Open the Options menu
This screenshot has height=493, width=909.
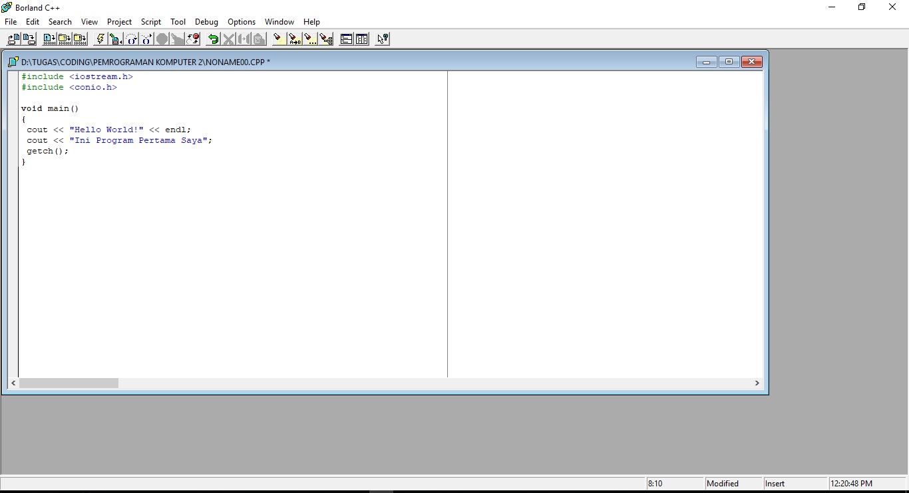point(241,21)
